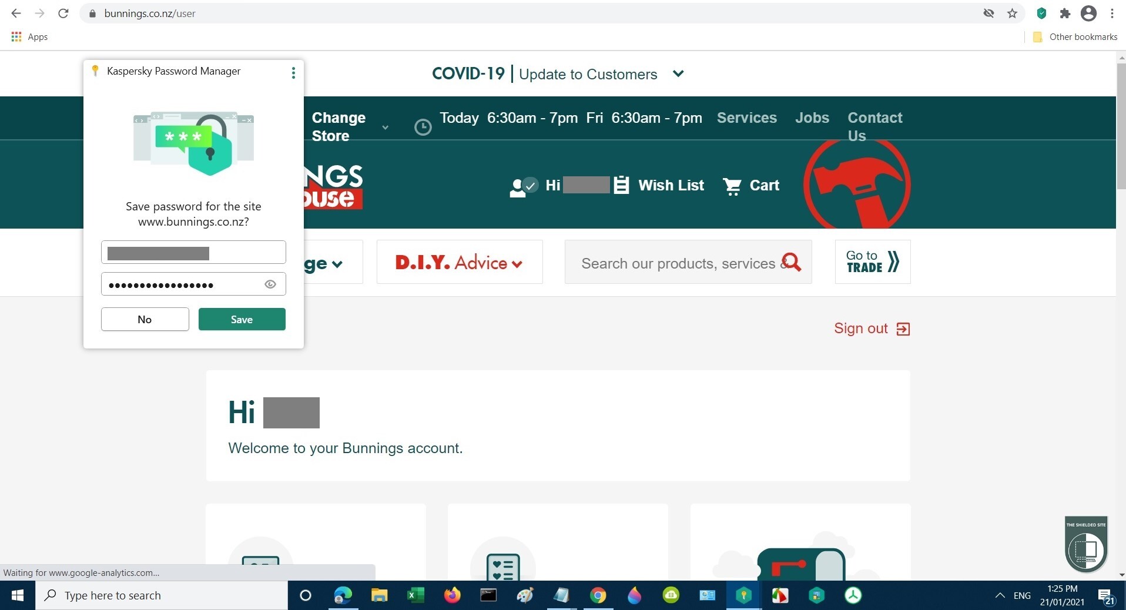Click the Shielded Site badge

click(x=1086, y=544)
